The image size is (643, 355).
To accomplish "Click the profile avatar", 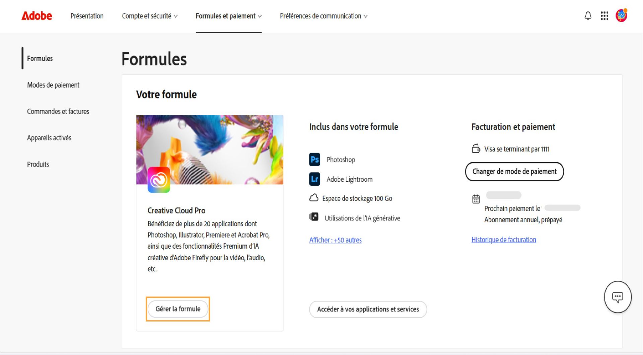I will tap(621, 15).
